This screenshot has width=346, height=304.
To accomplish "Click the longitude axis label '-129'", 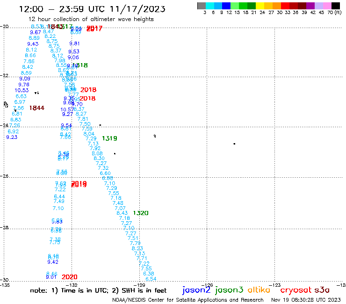I will click(139, 285).
